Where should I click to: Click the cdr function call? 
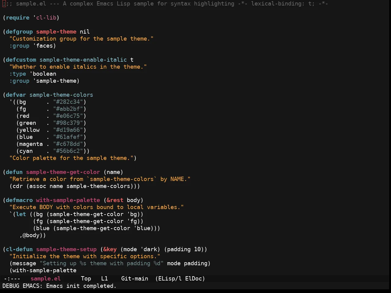coord(18,186)
